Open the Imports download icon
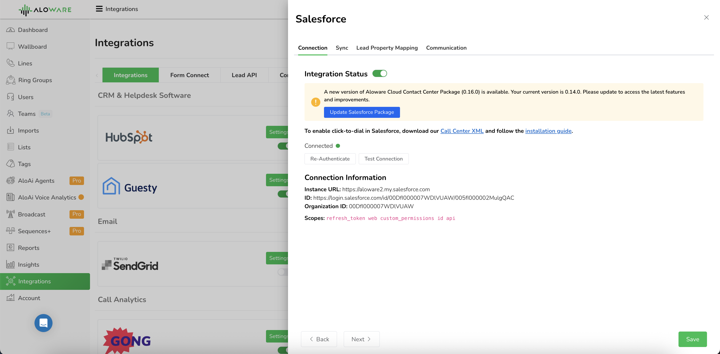Viewport: 720px width, 354px height. (x=10, y=130)
